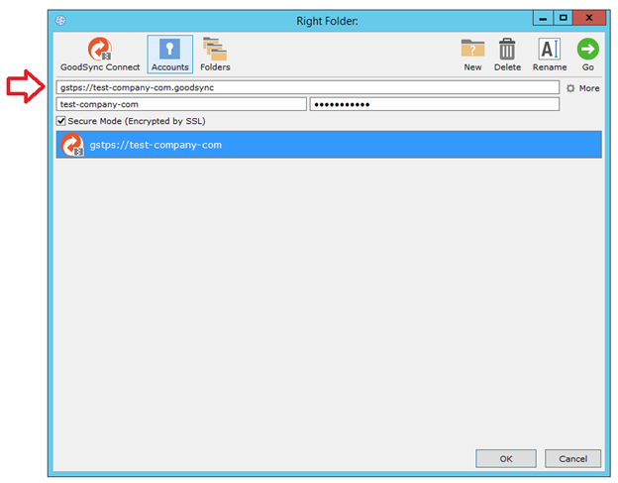This screenshot has width=618, height=483.
Task: Select the gstps://test-company-com list entry
Action: coord(328,145)
